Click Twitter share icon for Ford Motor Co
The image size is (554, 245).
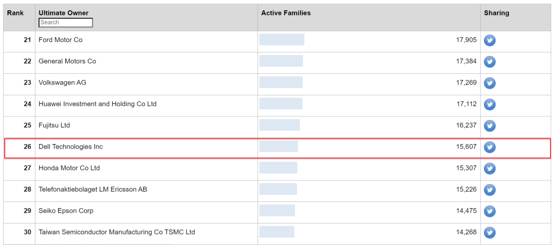[x=490, y=40]
